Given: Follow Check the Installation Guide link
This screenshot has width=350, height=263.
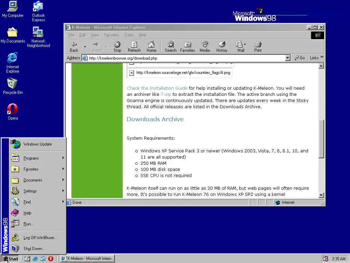Looking at the screenshot, I should [157, 88].
